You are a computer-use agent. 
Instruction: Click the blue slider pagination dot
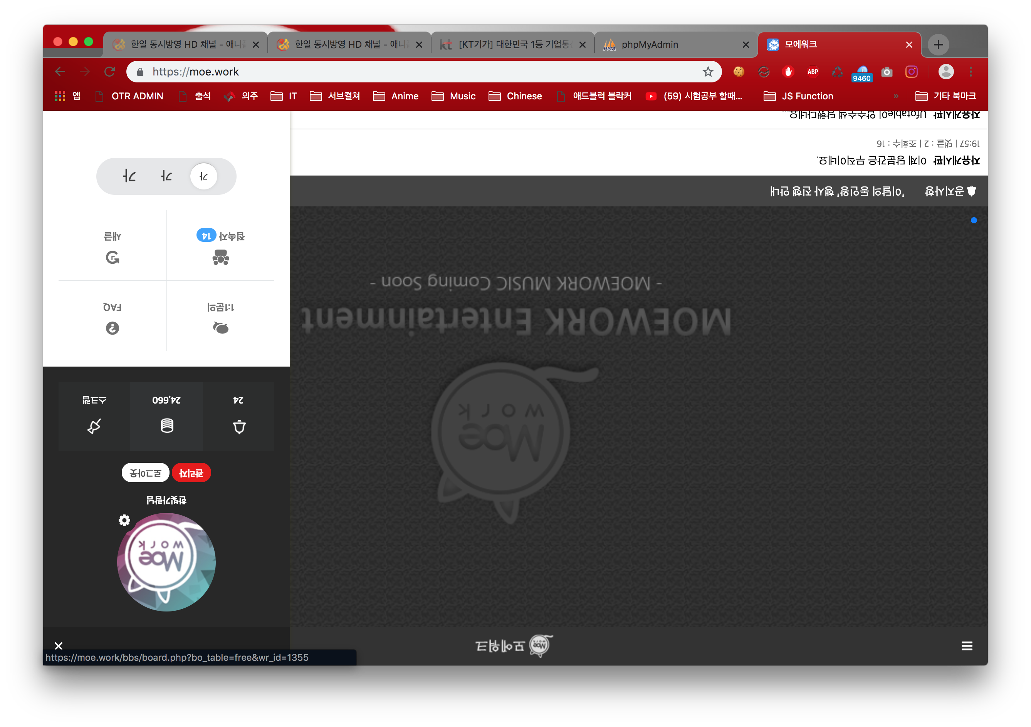974,220
